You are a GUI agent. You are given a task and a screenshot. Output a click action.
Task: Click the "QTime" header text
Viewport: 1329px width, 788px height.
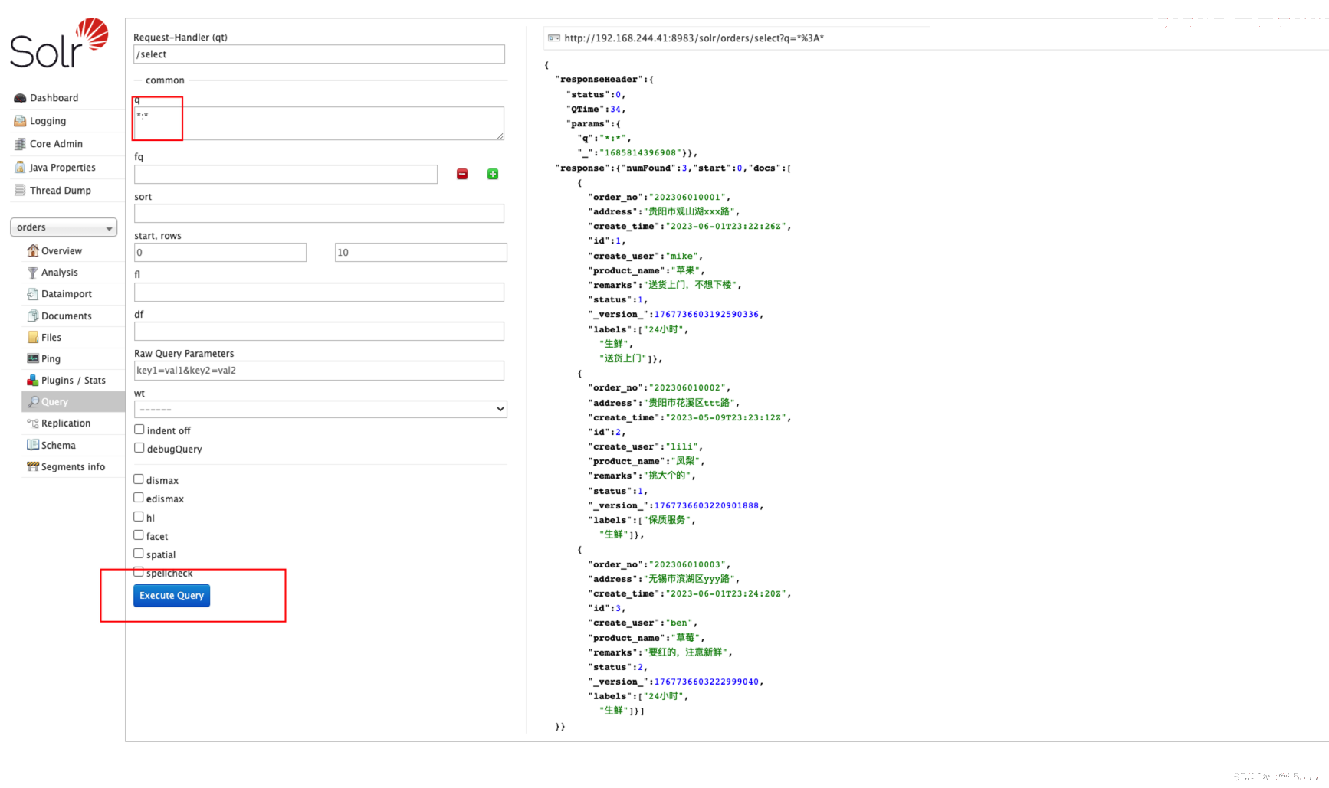pyautogui.click(x=585, y=110)
